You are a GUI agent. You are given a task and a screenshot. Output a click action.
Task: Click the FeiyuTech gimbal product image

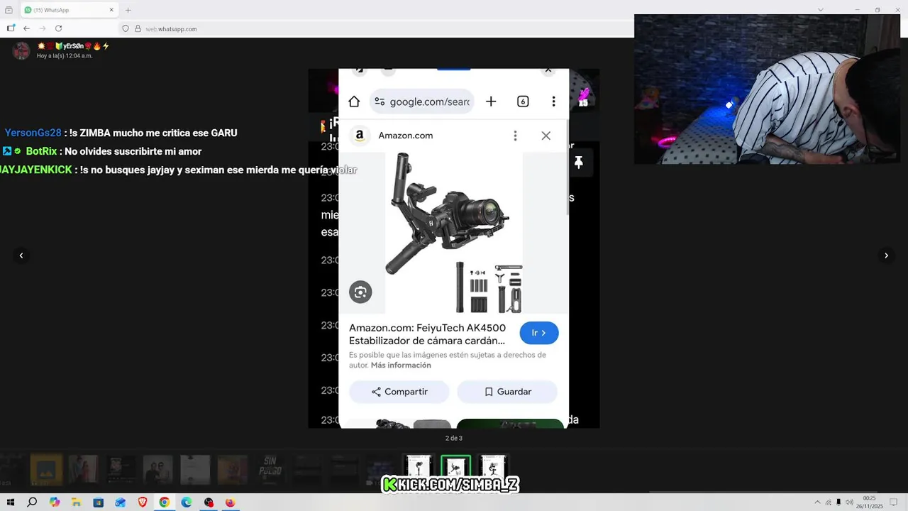pos(454,233)
